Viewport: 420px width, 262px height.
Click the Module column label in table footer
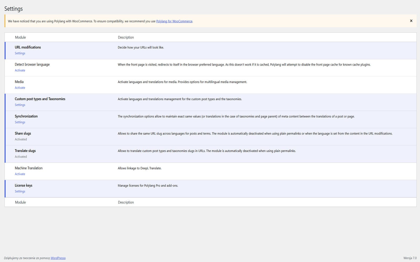20,202
